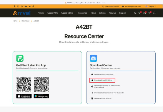Click the Resource Center heading
Image resolution: width=163 pixels, height=112 pixels.
coord(84,36)
